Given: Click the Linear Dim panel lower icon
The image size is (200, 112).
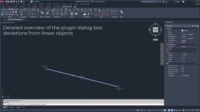Looking at the screenshot, I should 47,13.
